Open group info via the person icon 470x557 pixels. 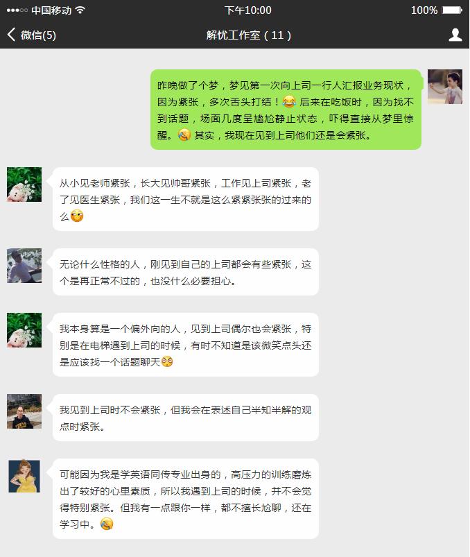pyautogui.click(x=455, y=35)
